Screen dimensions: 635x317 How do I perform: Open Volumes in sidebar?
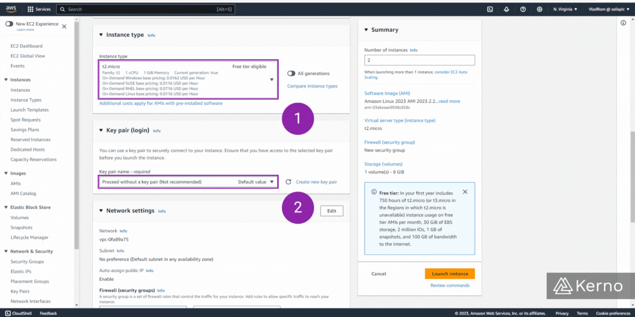pyautogui.click(x=19, y=217)
